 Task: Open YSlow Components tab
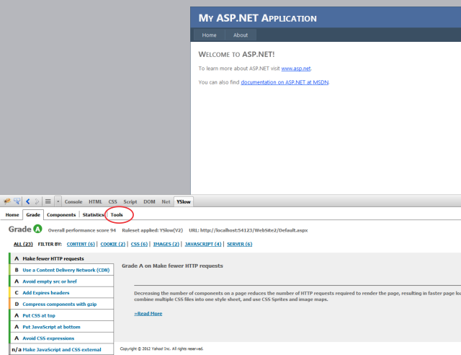61,215
